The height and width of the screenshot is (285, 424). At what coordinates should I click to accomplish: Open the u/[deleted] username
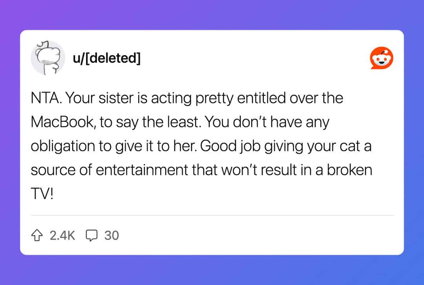[106, 58]
